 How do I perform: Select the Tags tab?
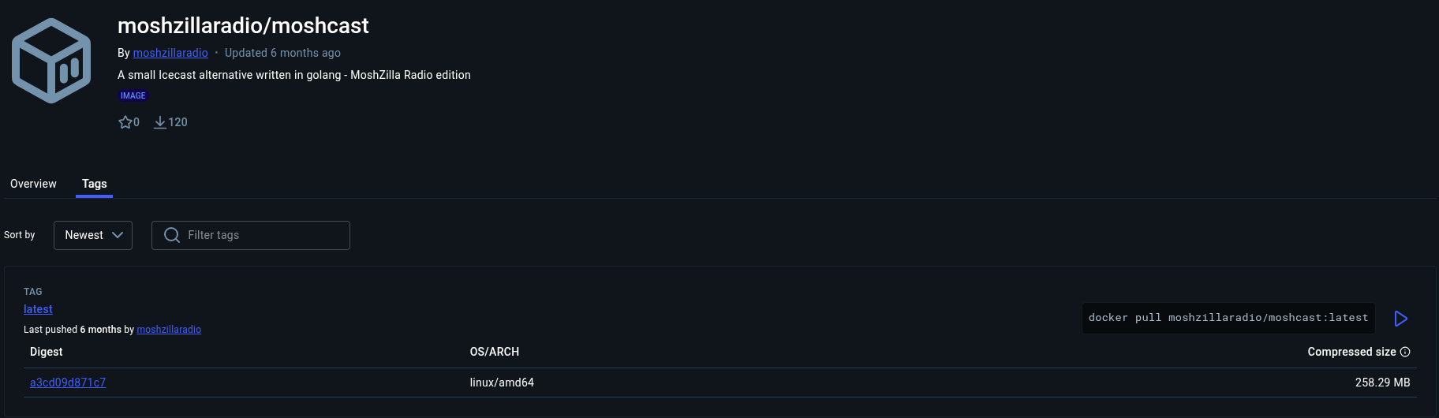click(94, 184)
